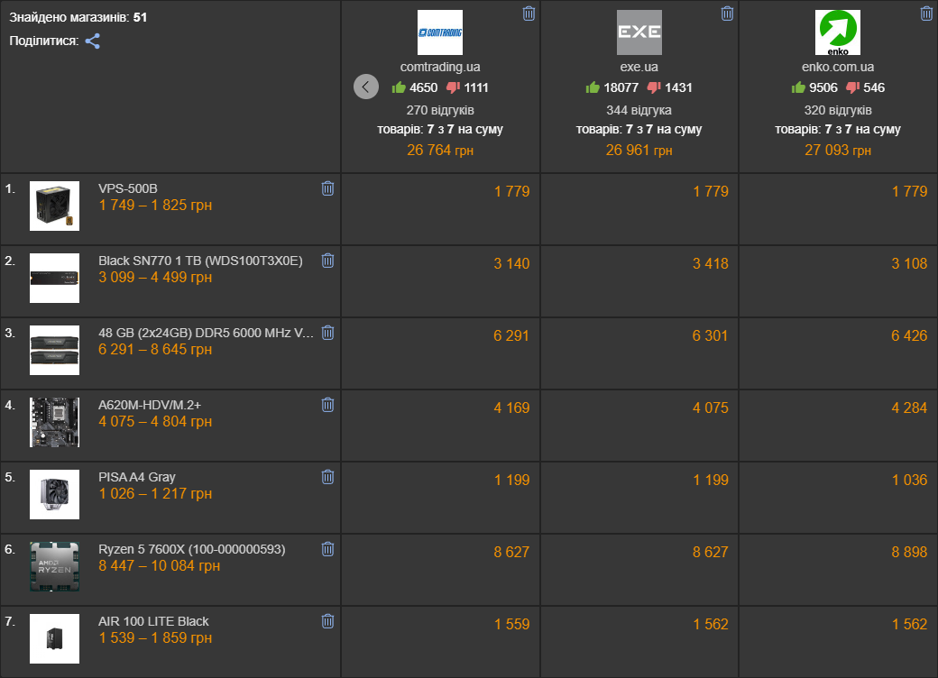Screen dimensions: 938x678
Task: Open the 48 GB (2x24GB) DDR5 title
Action: pyautogui.click(x=206, y=333)
